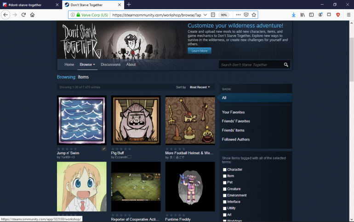Bookmark this page with star icon

(254, 15)
